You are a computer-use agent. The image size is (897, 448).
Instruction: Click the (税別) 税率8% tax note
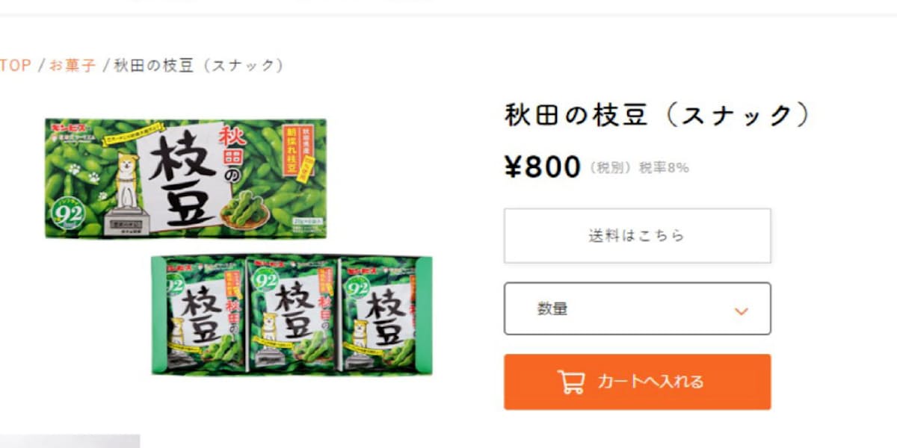click(639, 168)
